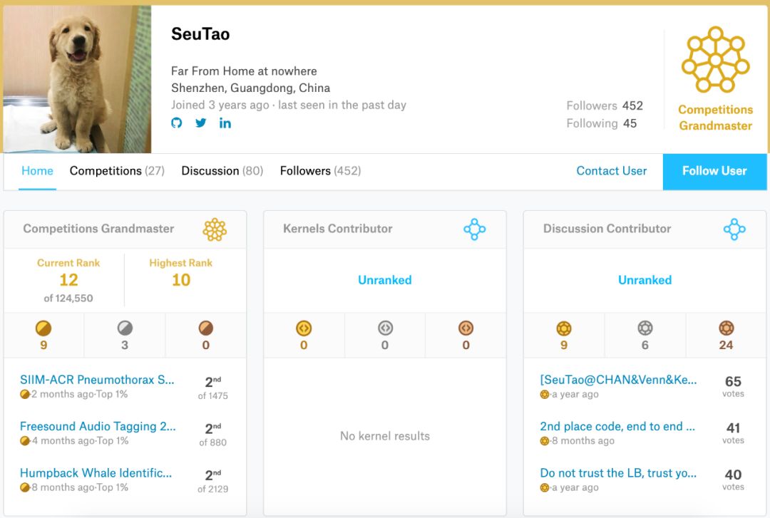Click the golden retriever profile photo
770x518 pixels.
pyautogui.click(x=77, y=79)
